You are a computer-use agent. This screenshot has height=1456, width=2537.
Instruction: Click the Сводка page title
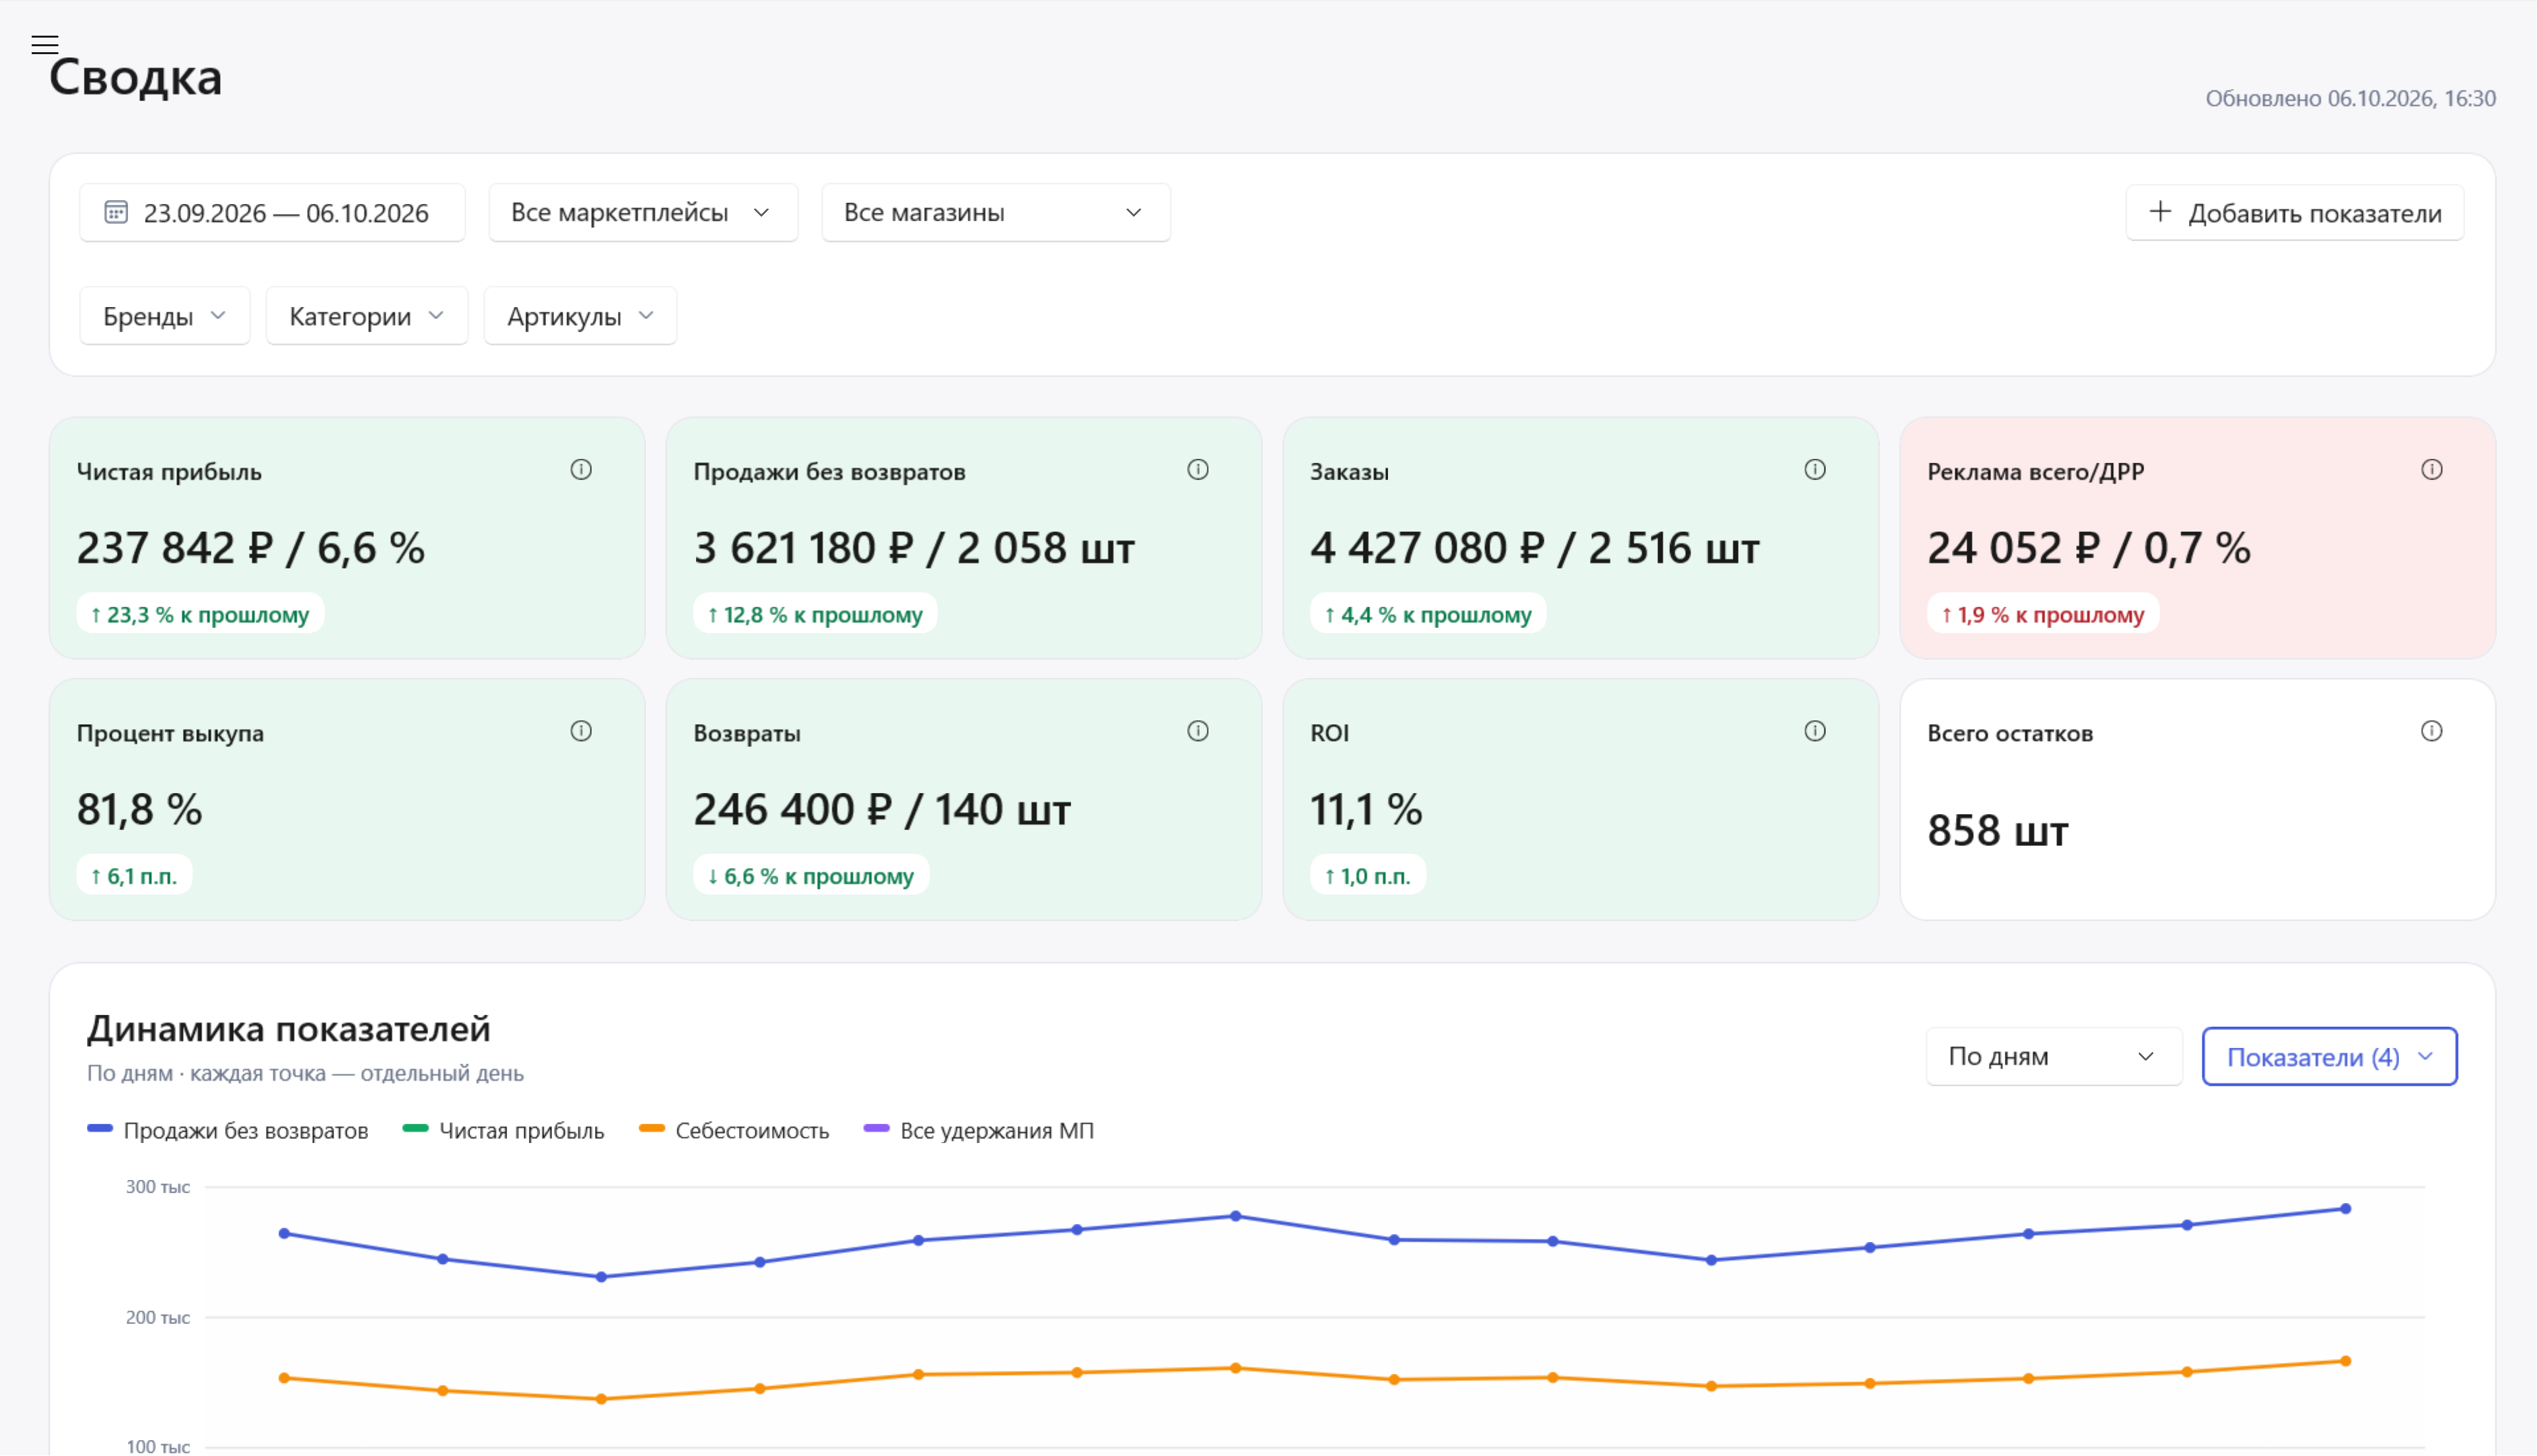(136, 77)
